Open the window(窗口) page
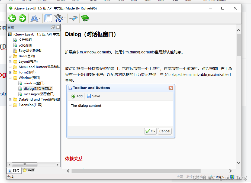This screenshot has width=251, height=183. (34, 83)
